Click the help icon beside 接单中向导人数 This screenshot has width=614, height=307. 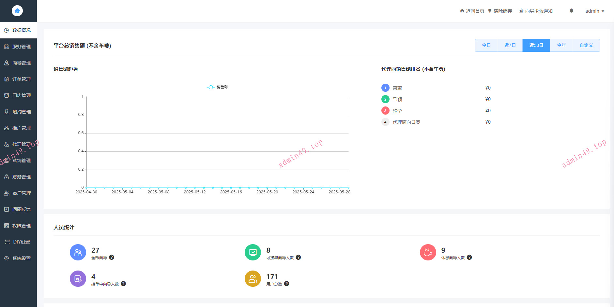(x=123, y=284)
